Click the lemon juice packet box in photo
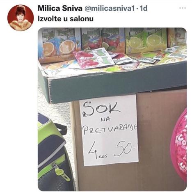 (x=146, y=40)
